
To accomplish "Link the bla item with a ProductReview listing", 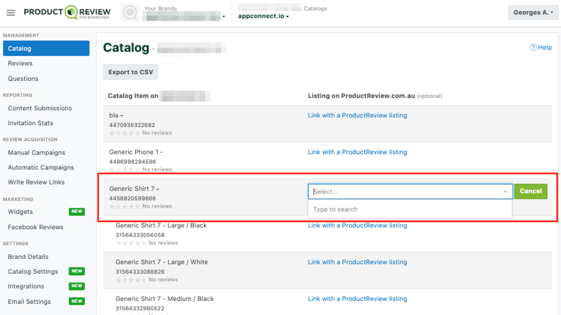I will tap(358, 115).
